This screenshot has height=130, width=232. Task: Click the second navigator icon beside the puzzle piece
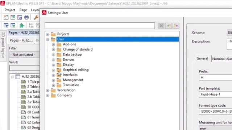13,25
